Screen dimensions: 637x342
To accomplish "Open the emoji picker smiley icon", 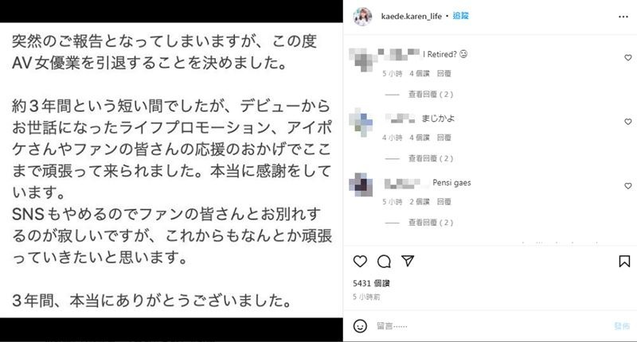I will tap(360, 326).
